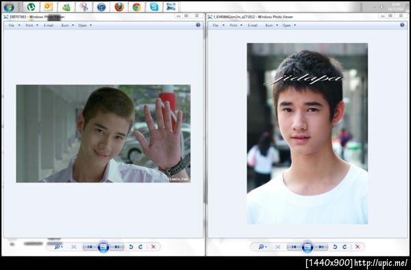Click the white t-shirt portrait in right viewer
This screenshot has height=270, width=411.
307,133
